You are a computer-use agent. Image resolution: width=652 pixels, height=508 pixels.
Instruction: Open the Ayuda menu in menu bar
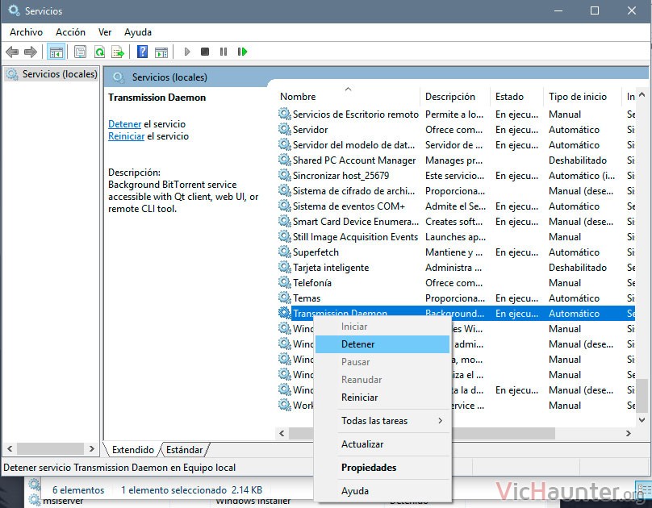[138, 32]
